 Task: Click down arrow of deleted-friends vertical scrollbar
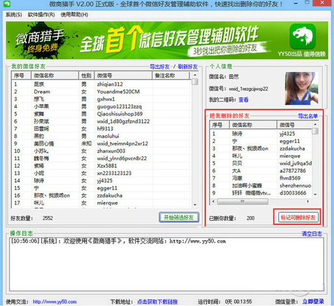315,194
